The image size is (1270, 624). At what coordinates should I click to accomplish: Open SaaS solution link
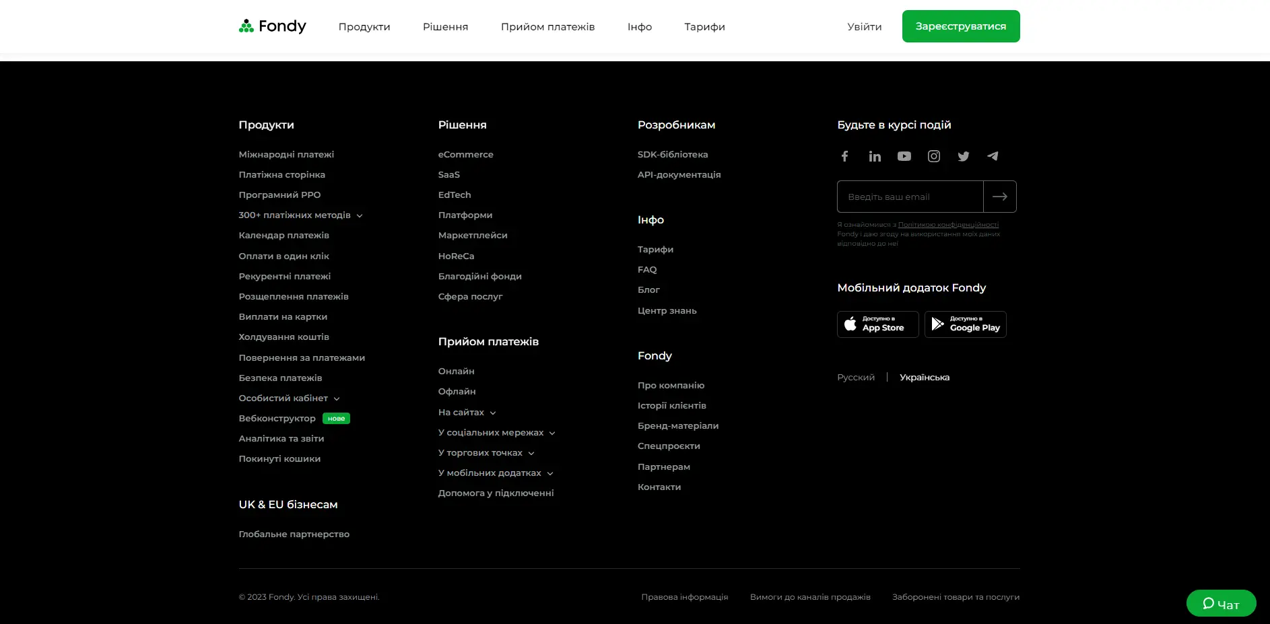click(x=449, y=175)
